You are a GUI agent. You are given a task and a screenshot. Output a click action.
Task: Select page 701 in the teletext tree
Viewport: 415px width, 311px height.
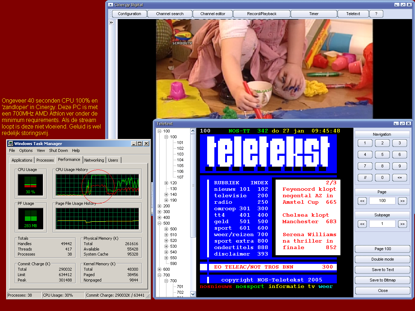180,287
